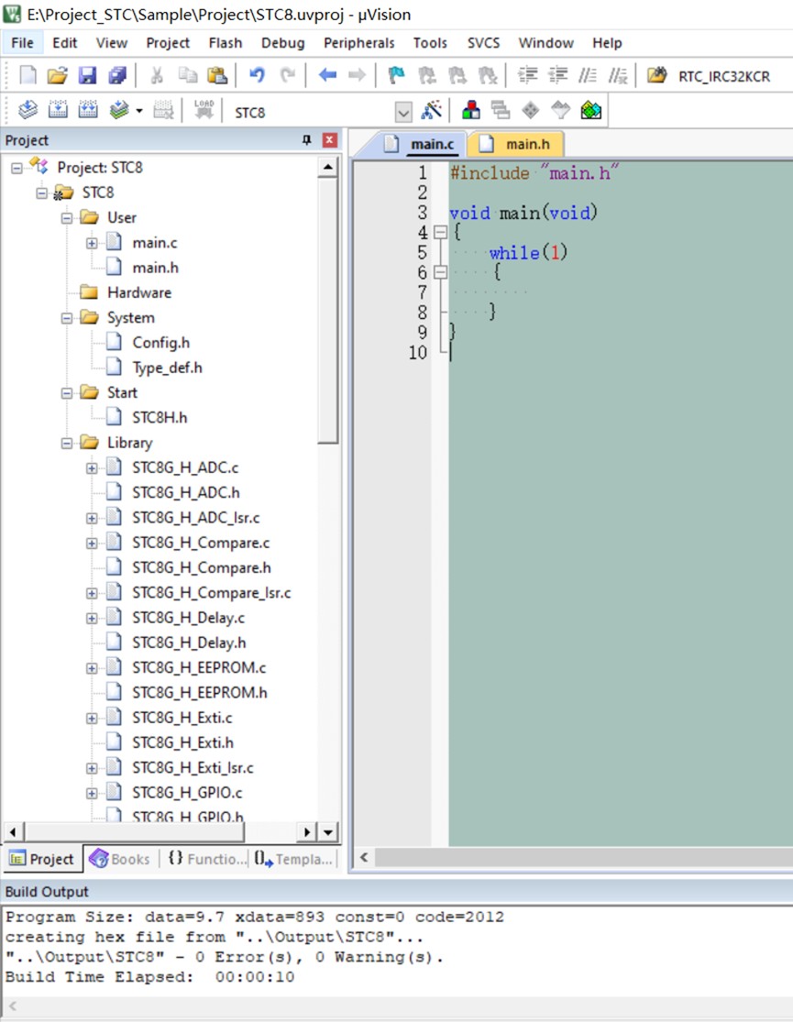The height and width of the screenshot is (1022, 793).
Task: Open the Flash menu
Action: coord(225,43)
